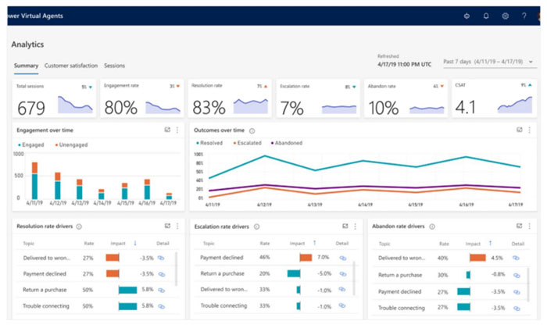Switch to the Summary tab
The image size is (547, 328).
click(26, 66)
